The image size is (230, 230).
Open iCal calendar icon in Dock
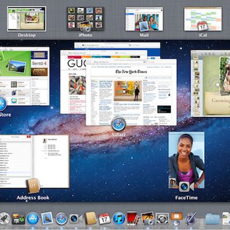(105, 218)
